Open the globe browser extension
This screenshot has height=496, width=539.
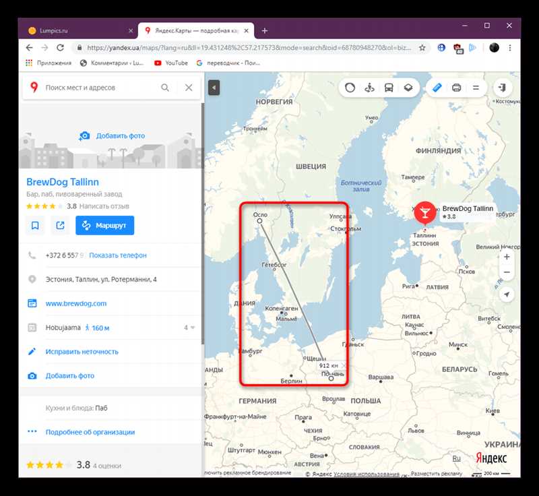point(441,48)
